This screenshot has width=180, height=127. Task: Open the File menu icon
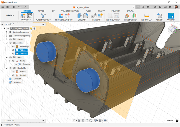click(x=8, y=7)
